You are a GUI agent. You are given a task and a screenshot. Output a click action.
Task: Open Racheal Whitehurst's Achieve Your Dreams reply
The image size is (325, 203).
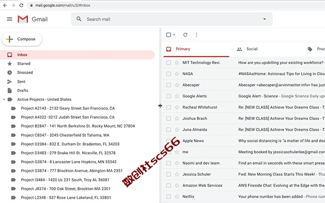(x=243, y=107)
